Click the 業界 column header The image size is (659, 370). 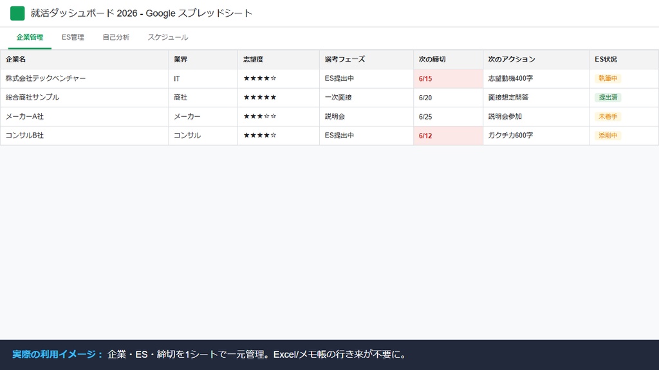click(203, 60)
